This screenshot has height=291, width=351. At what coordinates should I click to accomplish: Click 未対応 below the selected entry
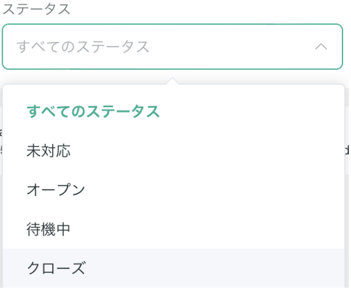pos(48,151)
